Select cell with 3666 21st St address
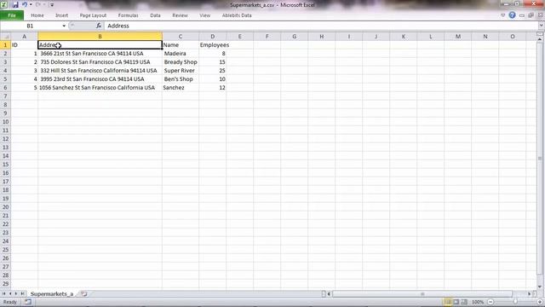 tap(100, 53)
